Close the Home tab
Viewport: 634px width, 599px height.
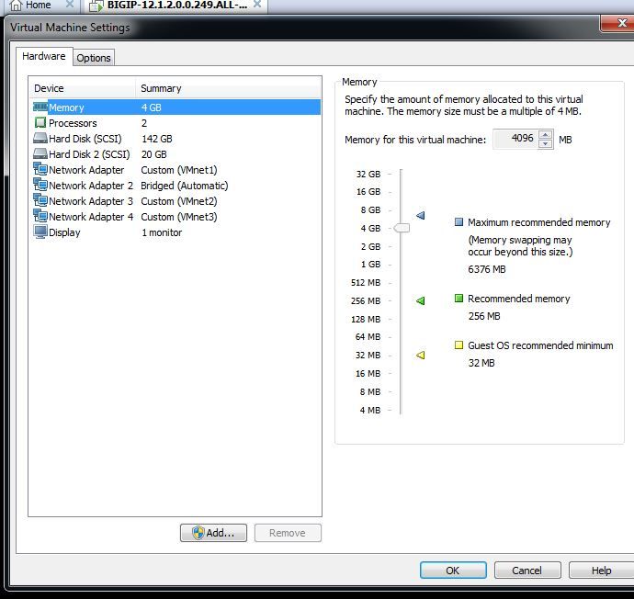(70, 5)
